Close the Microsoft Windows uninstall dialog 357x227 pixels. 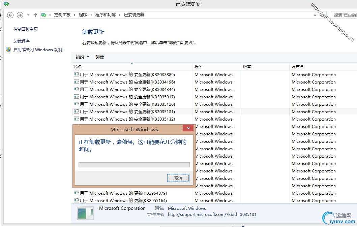[x=188, y=128]
